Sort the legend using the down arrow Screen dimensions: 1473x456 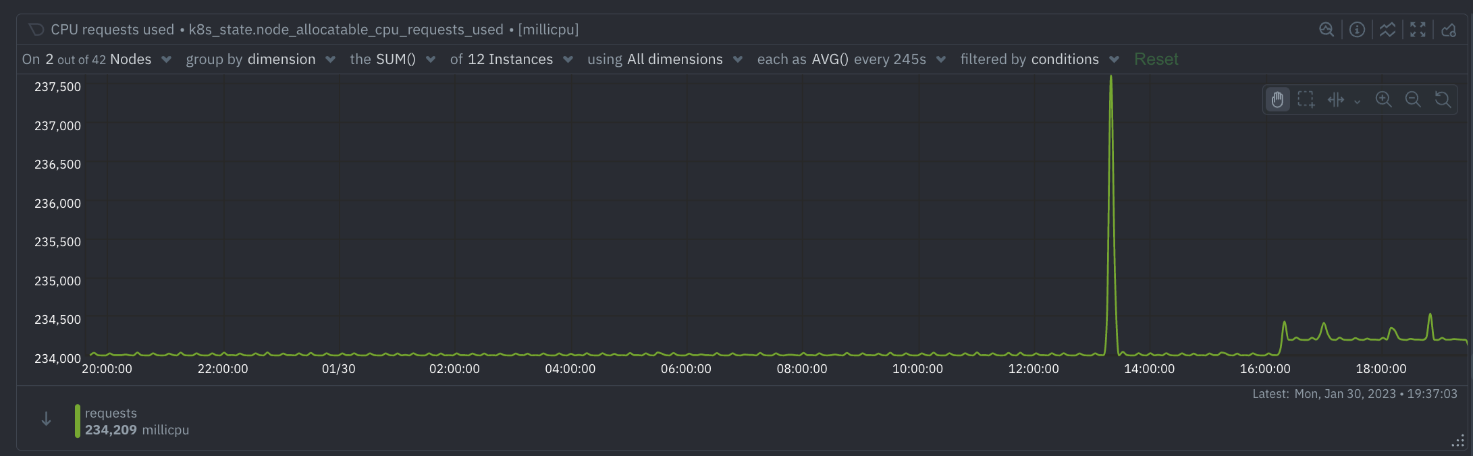[46, 419]
